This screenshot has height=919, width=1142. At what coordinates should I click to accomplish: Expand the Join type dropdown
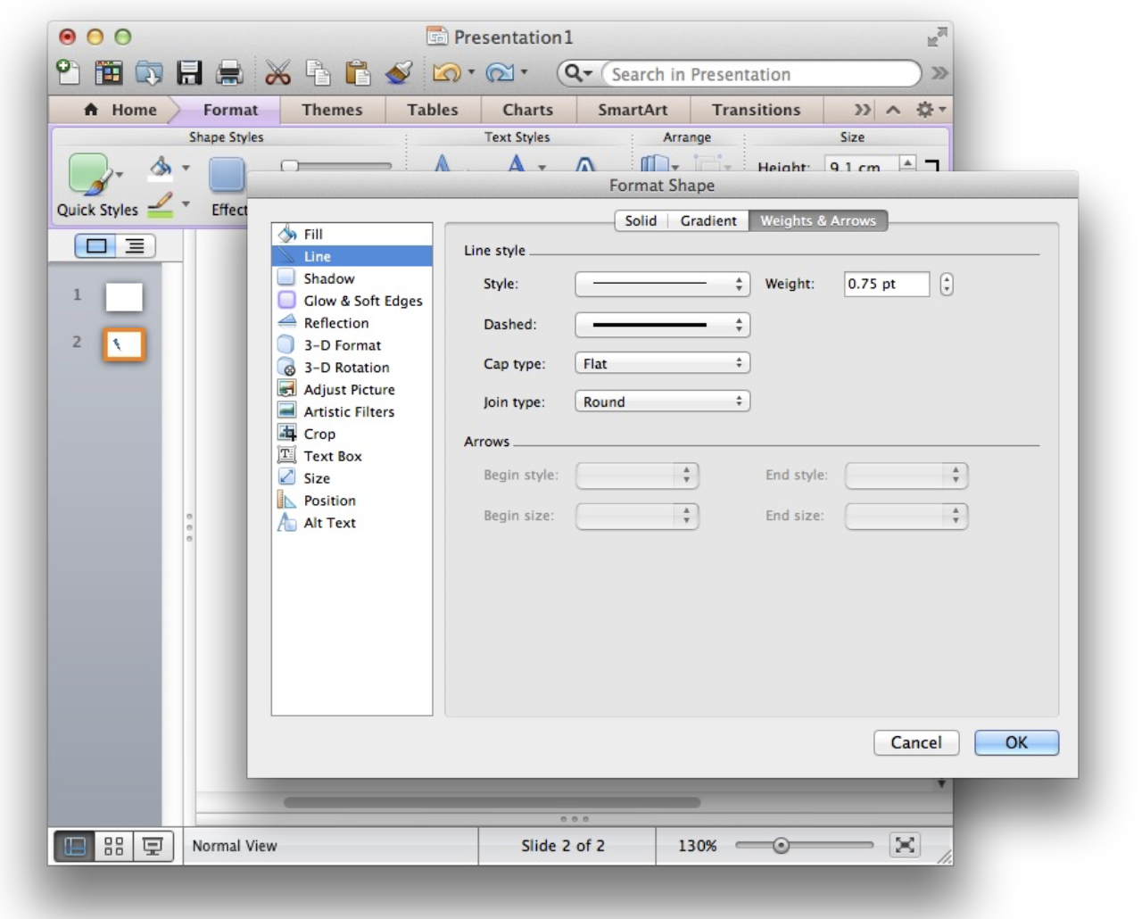(662, 402)
